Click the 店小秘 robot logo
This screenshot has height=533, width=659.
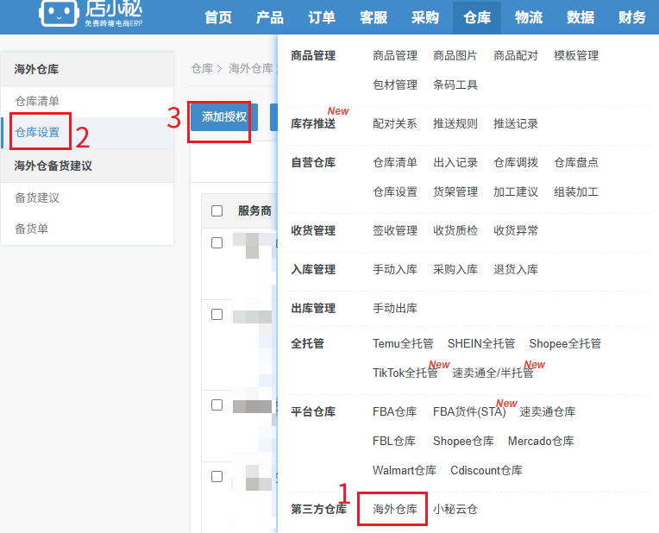pyautogui.click(x=57, y=12)
